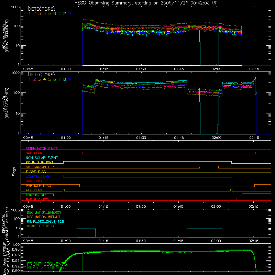Click red detector number 1 in front segments legend
This screenshot has width=275, height=275.
30,14
